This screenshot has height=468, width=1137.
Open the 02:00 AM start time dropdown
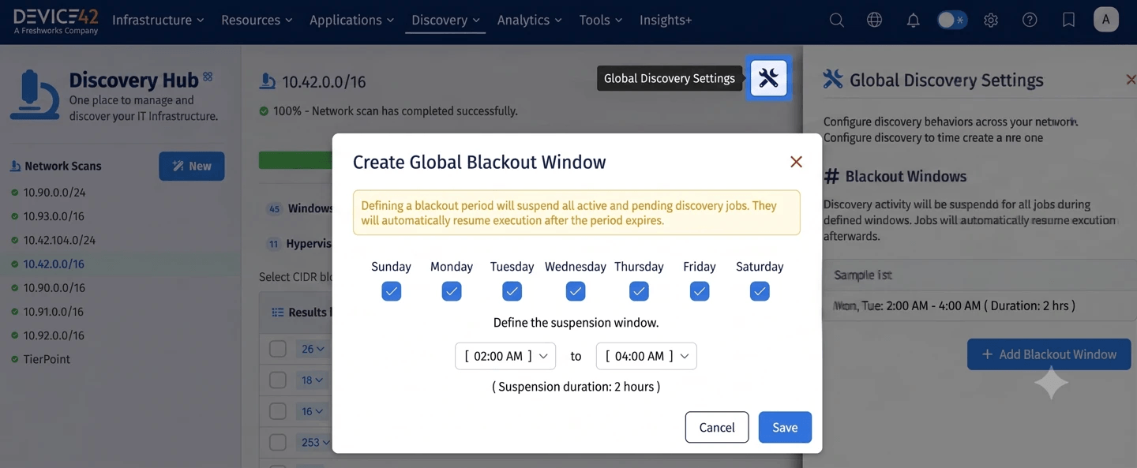[505, 356]
